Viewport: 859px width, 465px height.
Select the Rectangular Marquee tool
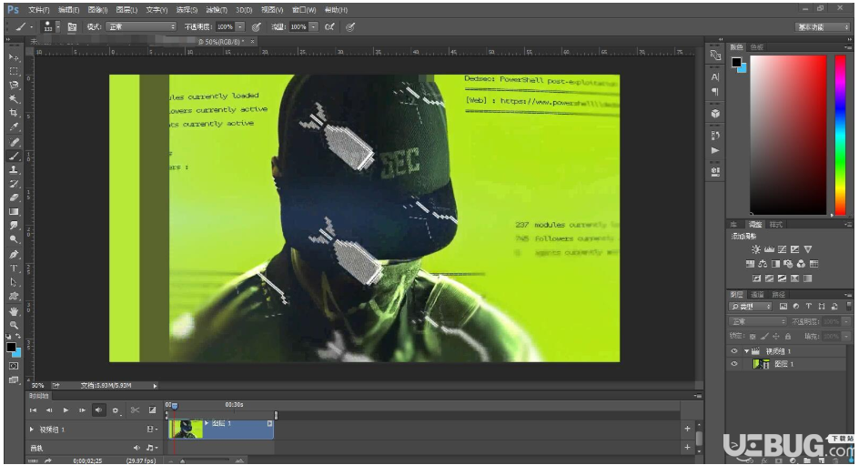click(x=14, y=71)
